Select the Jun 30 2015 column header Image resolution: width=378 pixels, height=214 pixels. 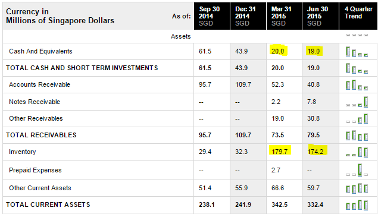point(320,16)
